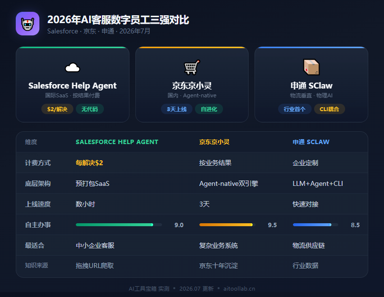
Task: Click the 底层架构 row label
Action: [38, 183]
